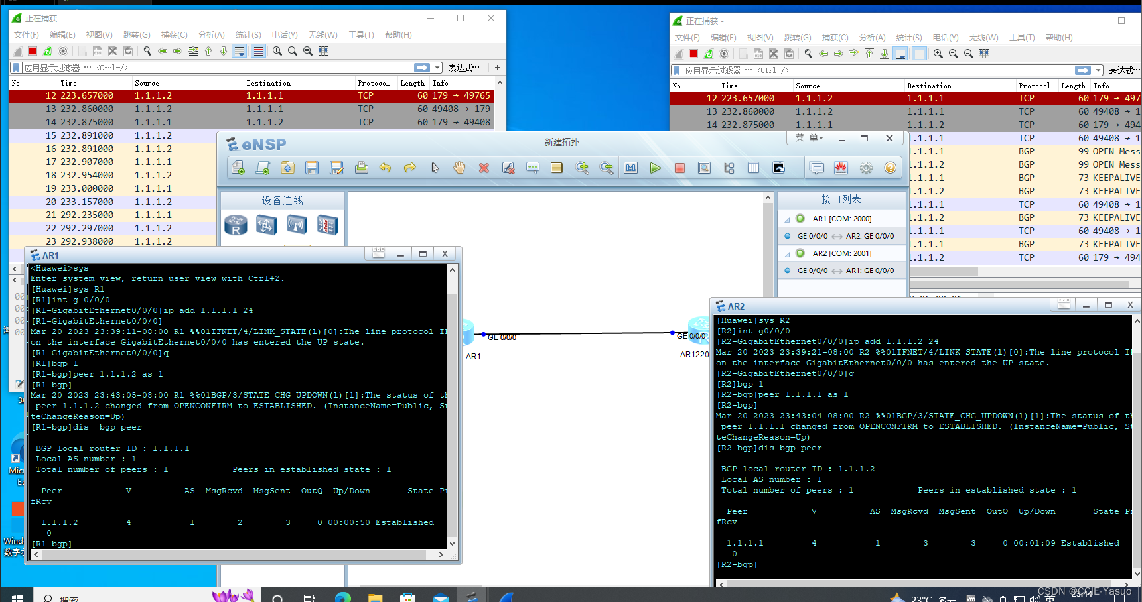Open 帮助(H) menu in right Wireshark
The height and width of the screenshot is (602, 1142).
coord(1059,38)
